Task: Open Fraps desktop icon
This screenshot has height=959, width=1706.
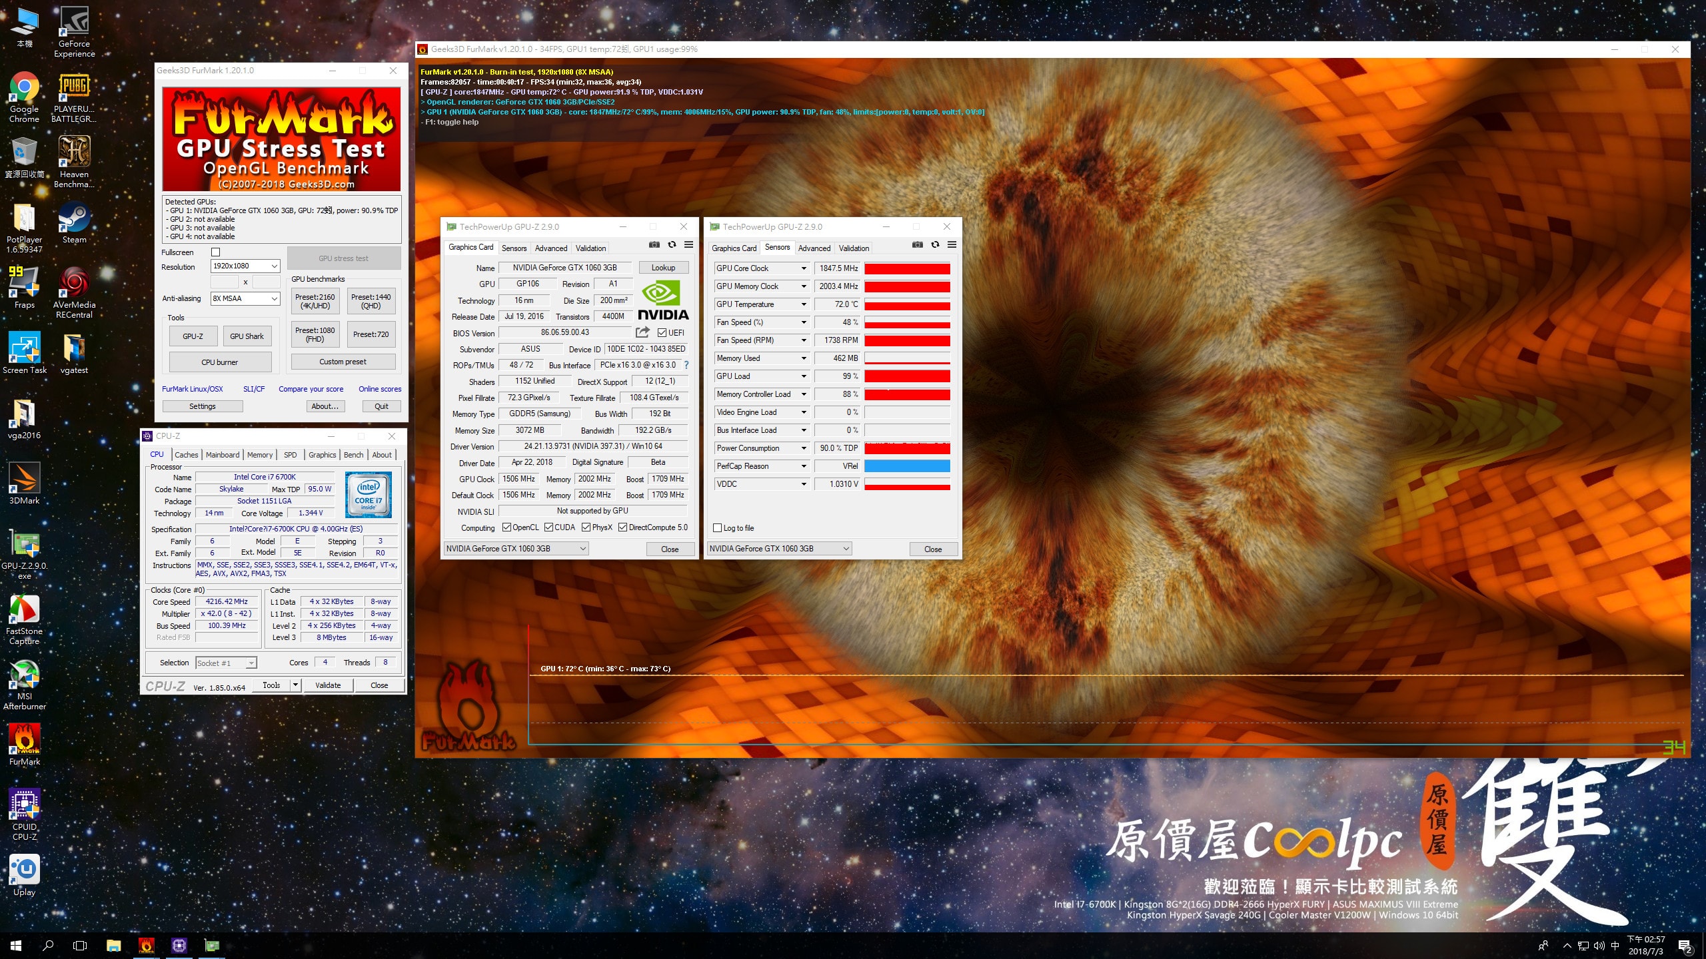Action: pos(24,288)
